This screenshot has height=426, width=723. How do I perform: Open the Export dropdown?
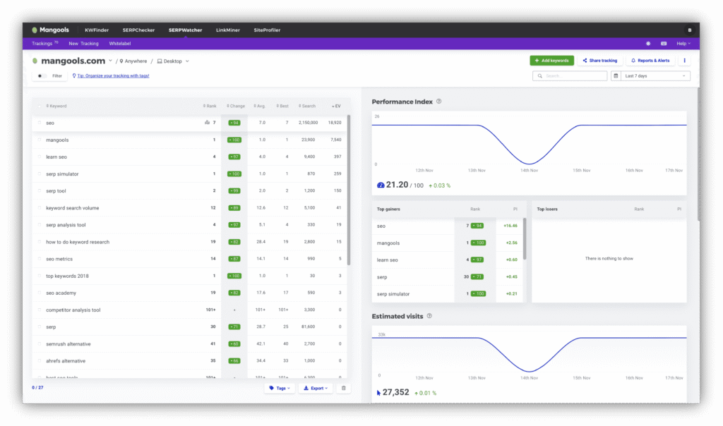[316, 388]
